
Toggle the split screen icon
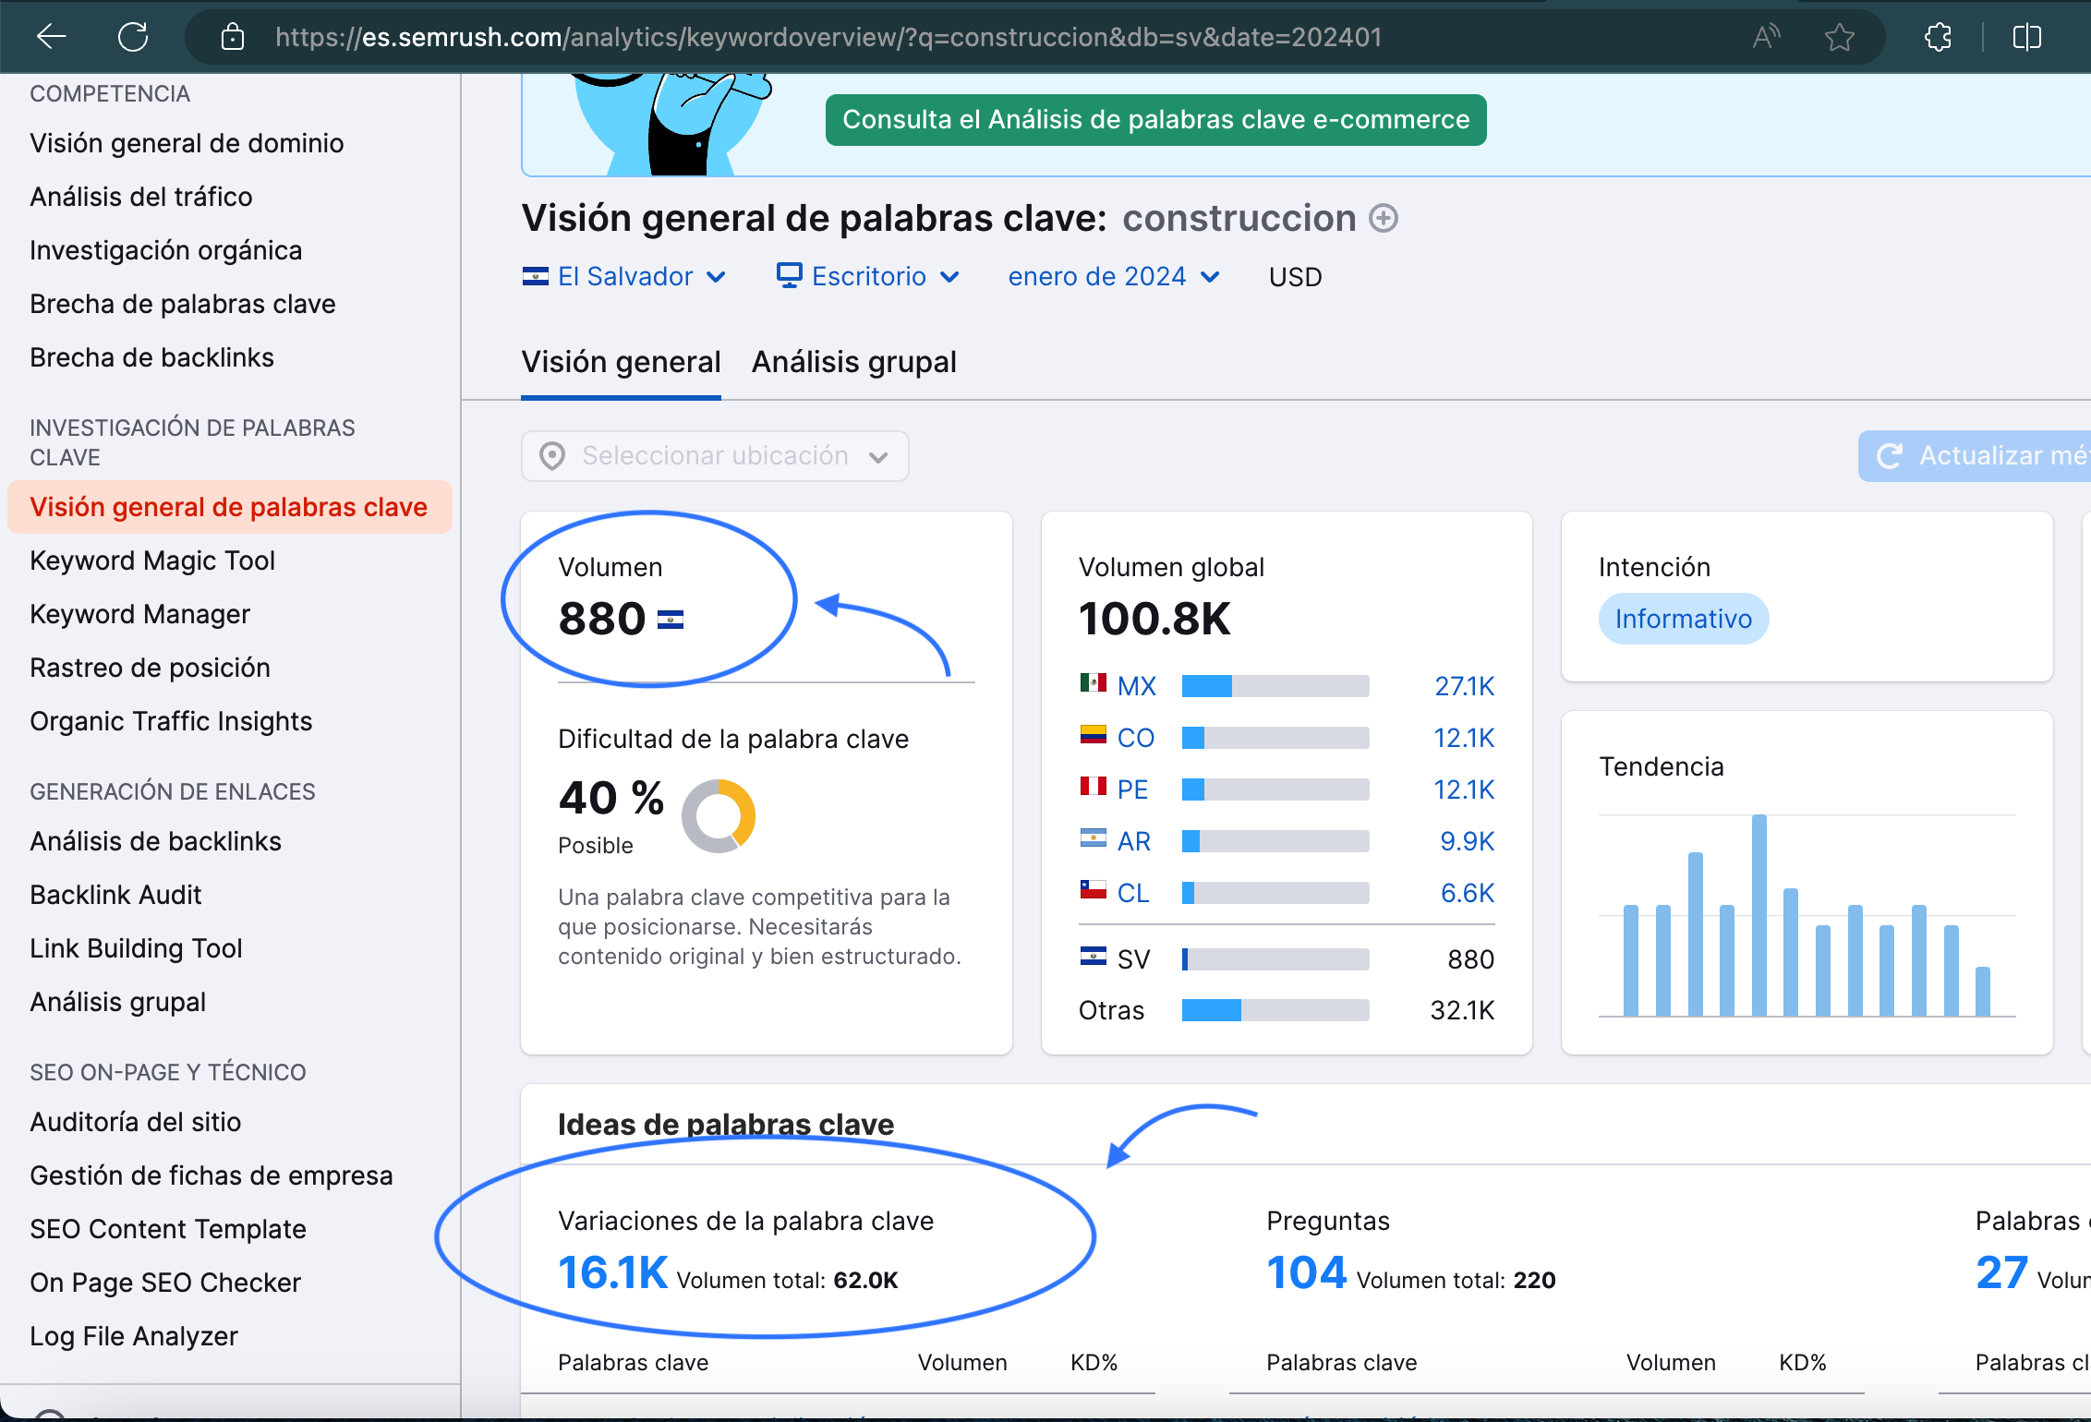point(2026,37)
